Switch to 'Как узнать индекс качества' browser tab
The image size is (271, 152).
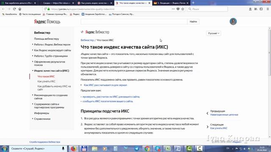[x=95, y=3]
